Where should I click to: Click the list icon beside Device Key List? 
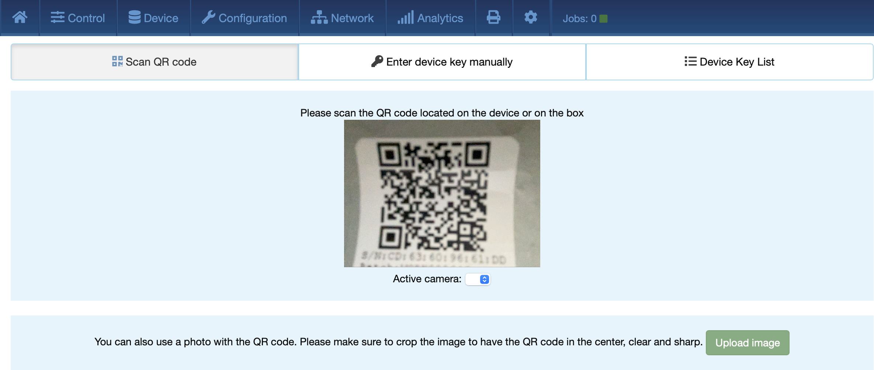pyautogui.click(x=690, y=61)
